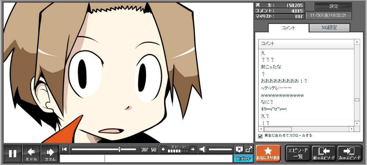Decrease playback speed with left arrow
This screenshot has width=367, height=165.
pos(163,149)
